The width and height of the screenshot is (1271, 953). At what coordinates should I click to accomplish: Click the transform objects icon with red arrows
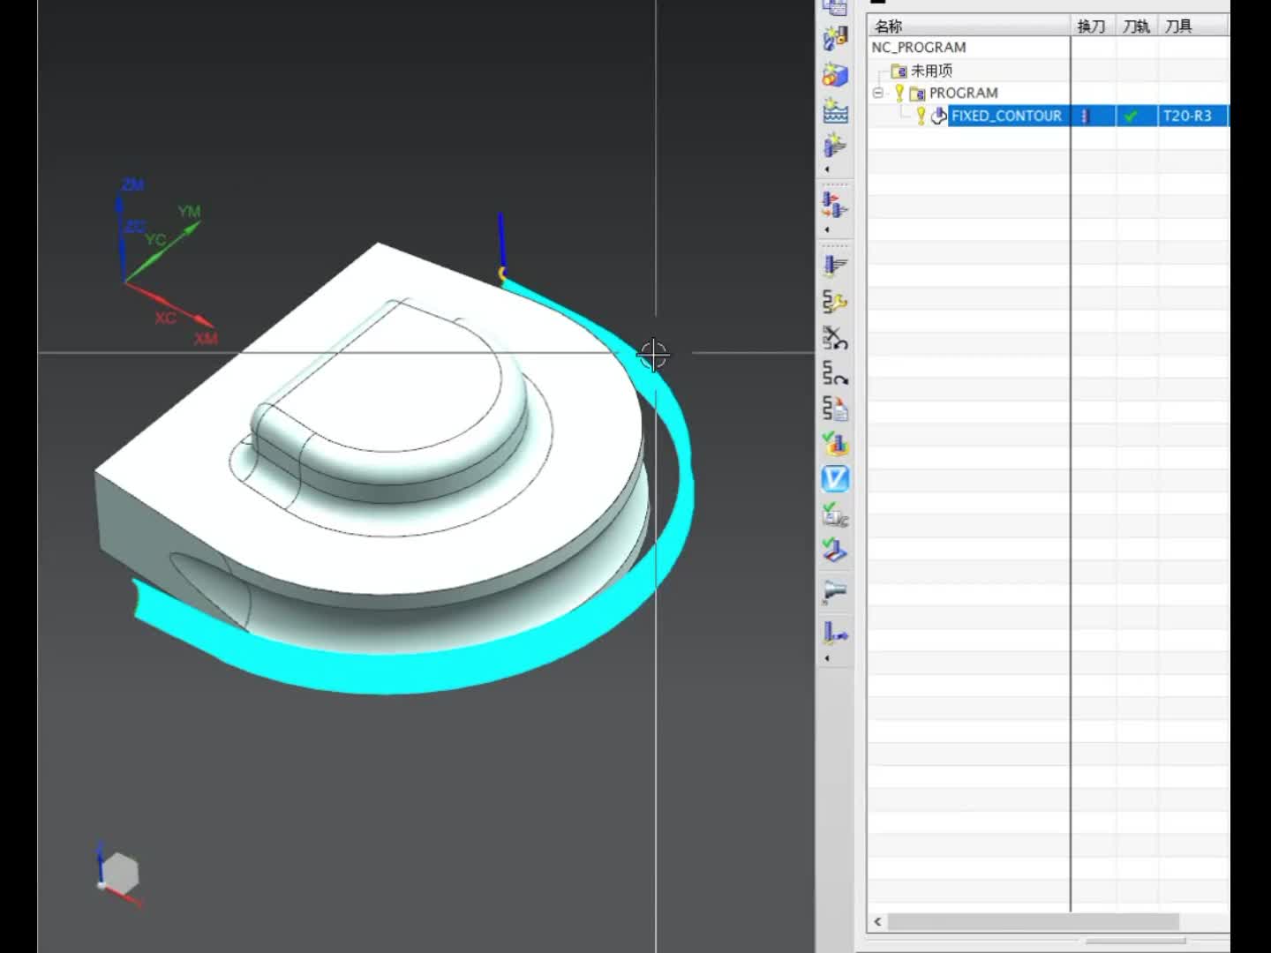(x=835, y=206)
